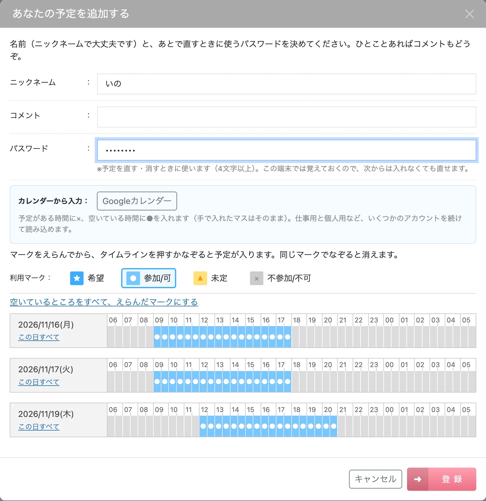
Task: Click the arrow icon on the 登録 button
Action: [418, 479]
